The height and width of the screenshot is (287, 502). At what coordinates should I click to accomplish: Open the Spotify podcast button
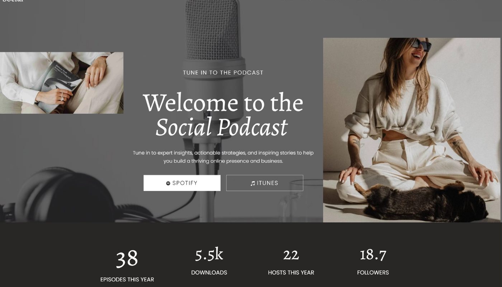point(182,183)
